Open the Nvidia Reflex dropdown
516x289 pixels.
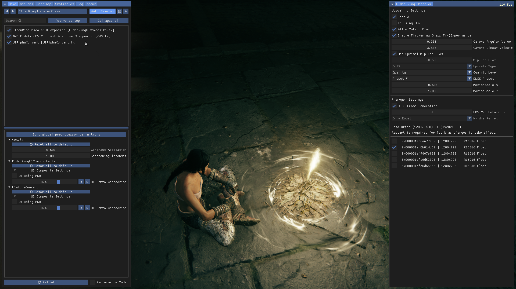click(432, 118)
